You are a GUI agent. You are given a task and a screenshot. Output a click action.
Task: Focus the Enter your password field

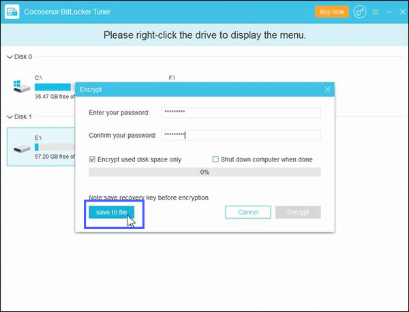pyautogui.click(x=241, y=112)
